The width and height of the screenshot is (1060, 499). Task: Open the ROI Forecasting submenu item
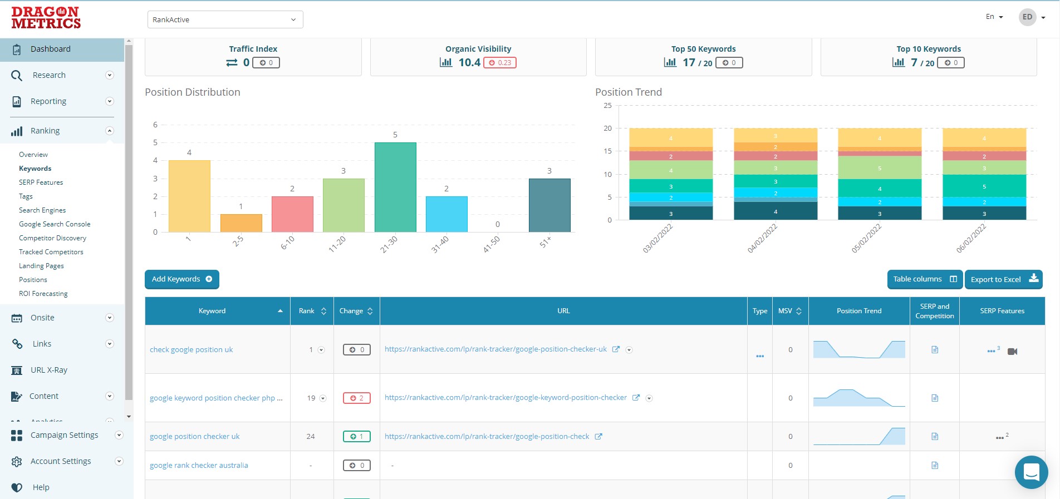[43, 294]
